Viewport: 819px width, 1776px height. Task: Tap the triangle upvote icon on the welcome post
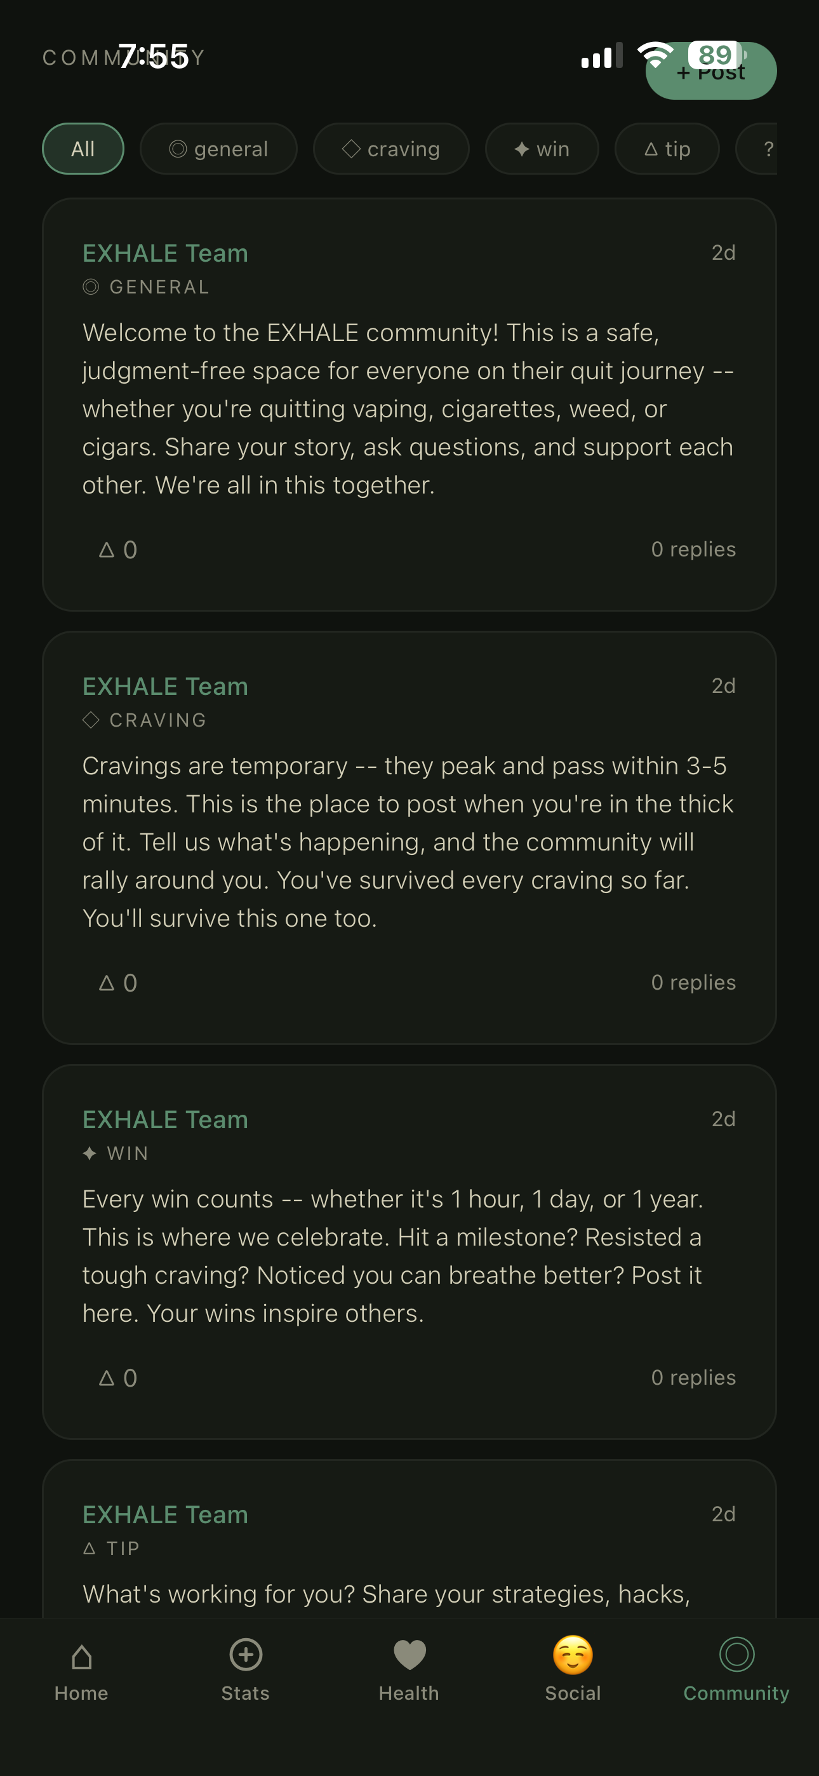click(x=107, y=549)
